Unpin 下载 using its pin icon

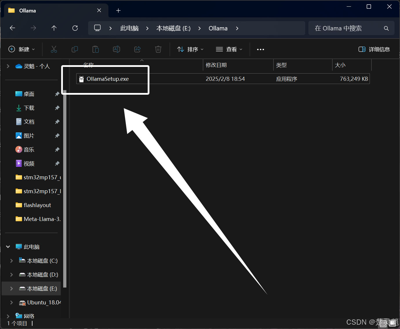point(57,108)
